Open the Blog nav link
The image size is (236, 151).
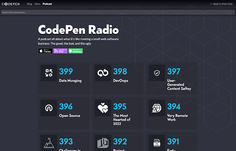pos(30,4)
